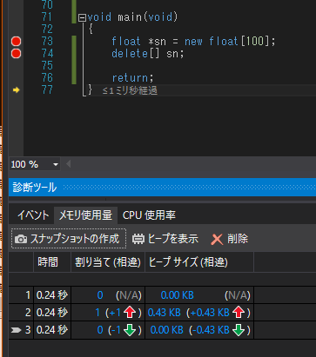Click 'new float[100]' on line 73
Image resolution: width=316 pixels, height=357 pixels.
(x=227, y=42)
